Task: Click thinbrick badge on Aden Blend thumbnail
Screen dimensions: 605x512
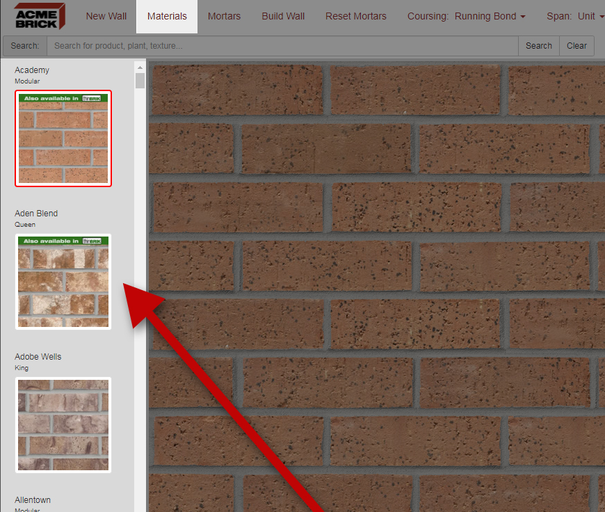Action: click(x=91, y=241)
